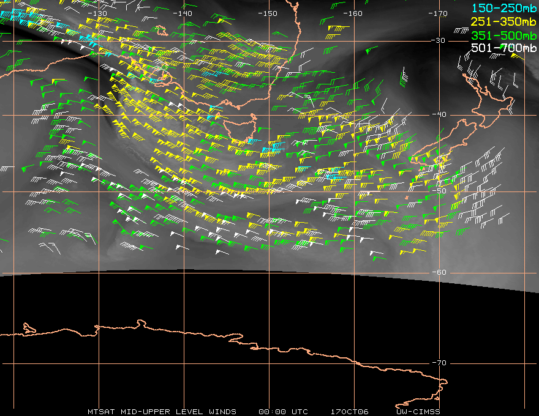Click the yellow 251-350mb legend entry
Image resolution: width=539 pixels, height=416 pixels.
click(x=504, y=21)
